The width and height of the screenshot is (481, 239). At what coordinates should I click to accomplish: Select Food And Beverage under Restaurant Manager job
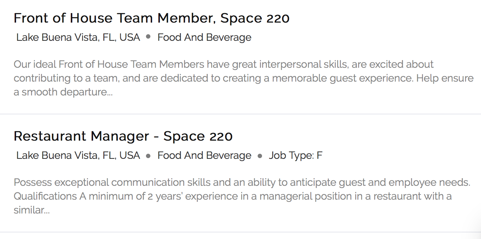pyautogui.click(x=204, y=156)
